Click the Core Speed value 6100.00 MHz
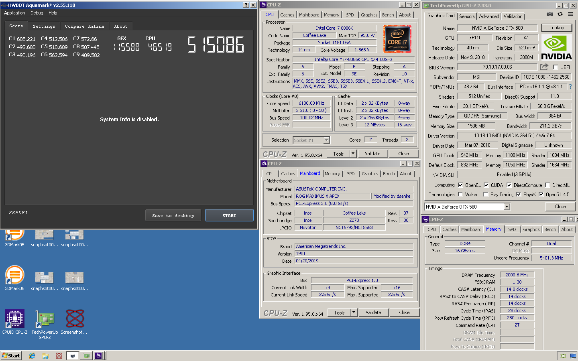 (x=311, y=103)
